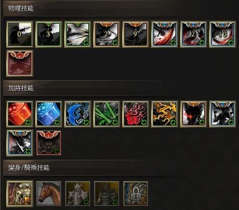
Task: Click the faded red physical skill in second row
Action: (x=20, y=63)
